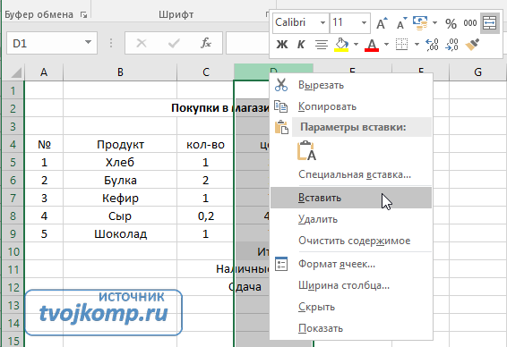Click the Format Painter brush icon
This screenshot has height=347, width=507.
click(472, 45)
